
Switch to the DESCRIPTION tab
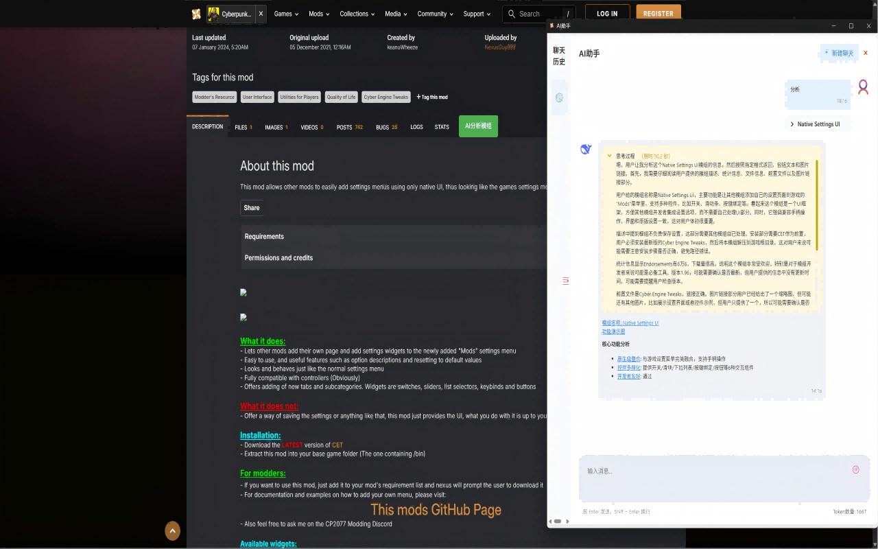pyautogui.click(x=208, y=127)
